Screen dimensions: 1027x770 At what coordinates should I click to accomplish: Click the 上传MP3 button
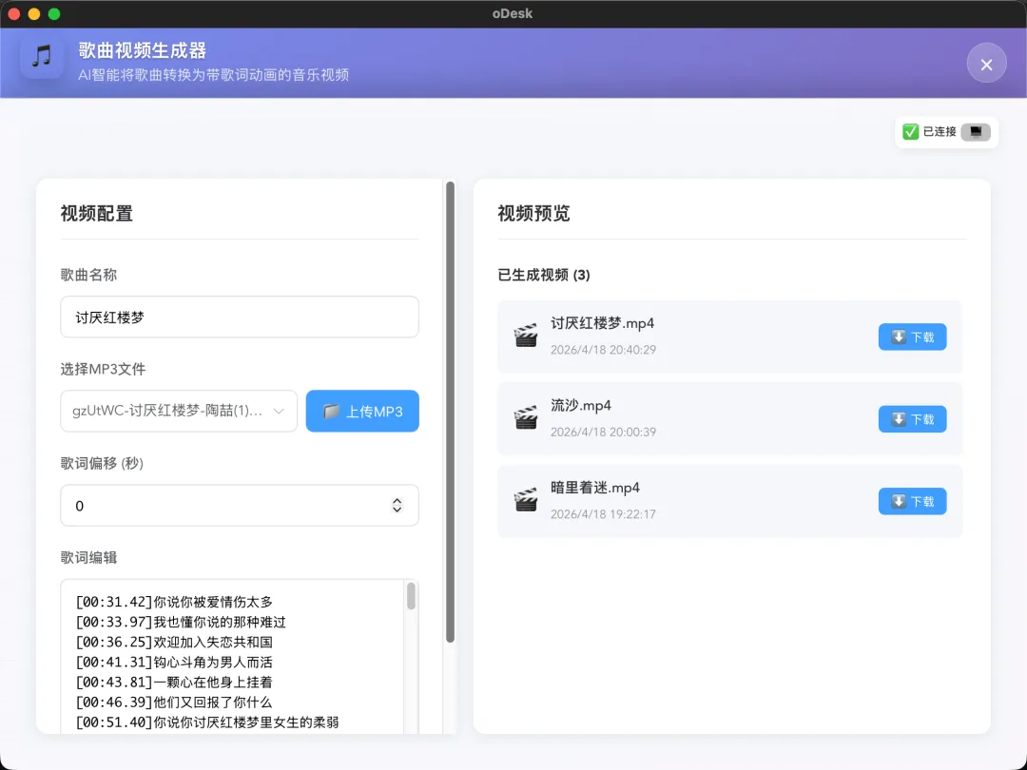362,412
